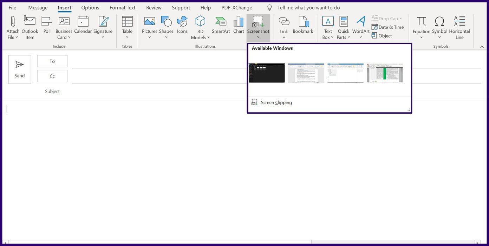Click the Cc button
The width and height of the screenshot is (489, 246).
click(52, 76)
